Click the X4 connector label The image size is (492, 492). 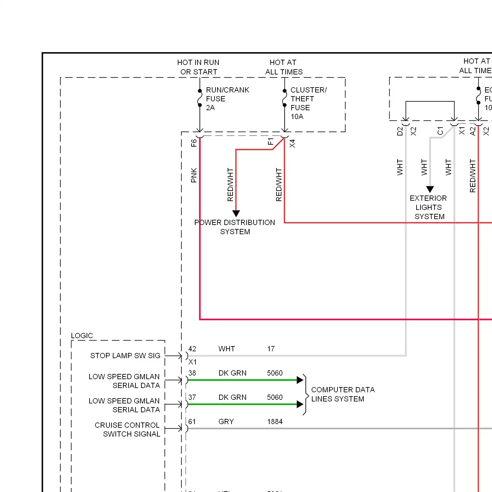(292, 143)
